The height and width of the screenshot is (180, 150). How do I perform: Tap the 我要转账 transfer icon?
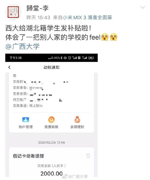pos(51,120)
